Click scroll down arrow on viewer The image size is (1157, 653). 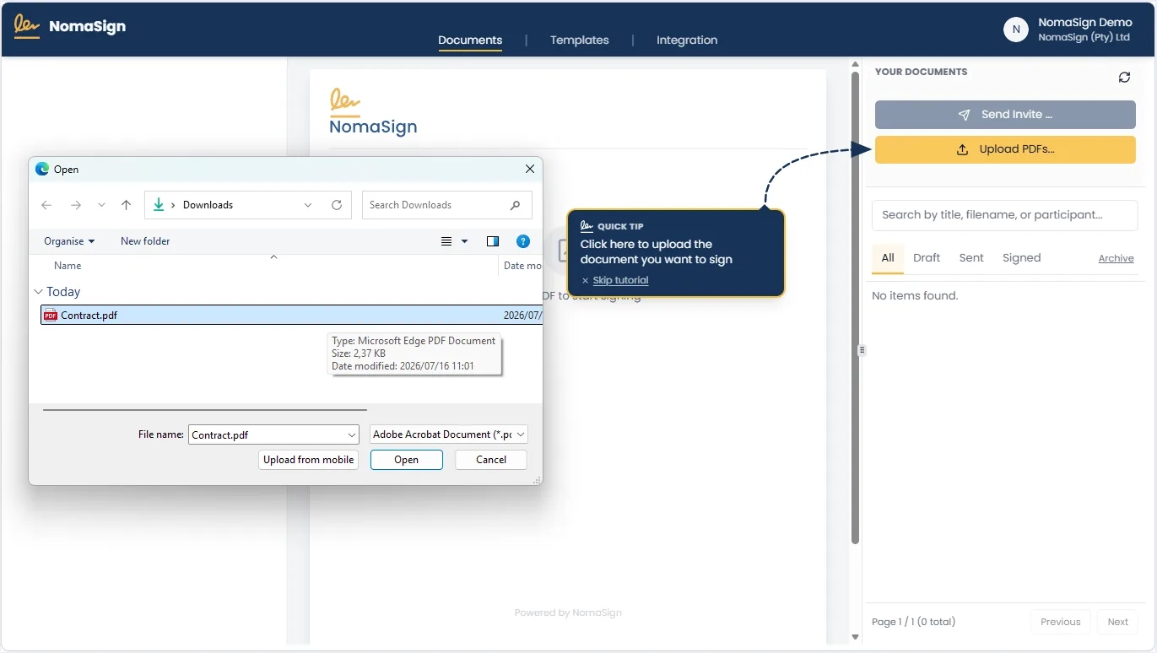point(855,637)
